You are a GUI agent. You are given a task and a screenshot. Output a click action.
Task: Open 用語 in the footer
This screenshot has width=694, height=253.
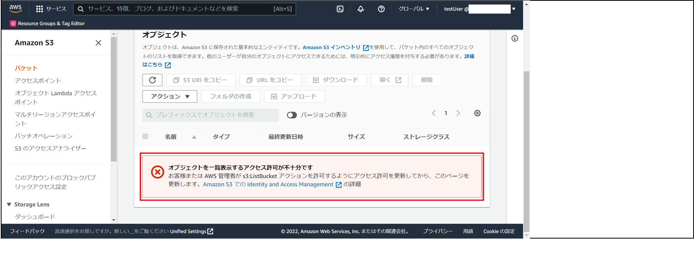(x=468, y=231)
